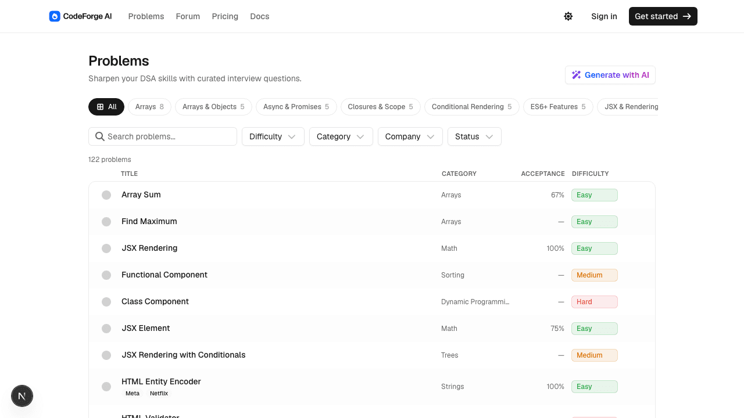Open the Difficulty filter dropdown
744x418 pixels.
click(x=273, y=136)
